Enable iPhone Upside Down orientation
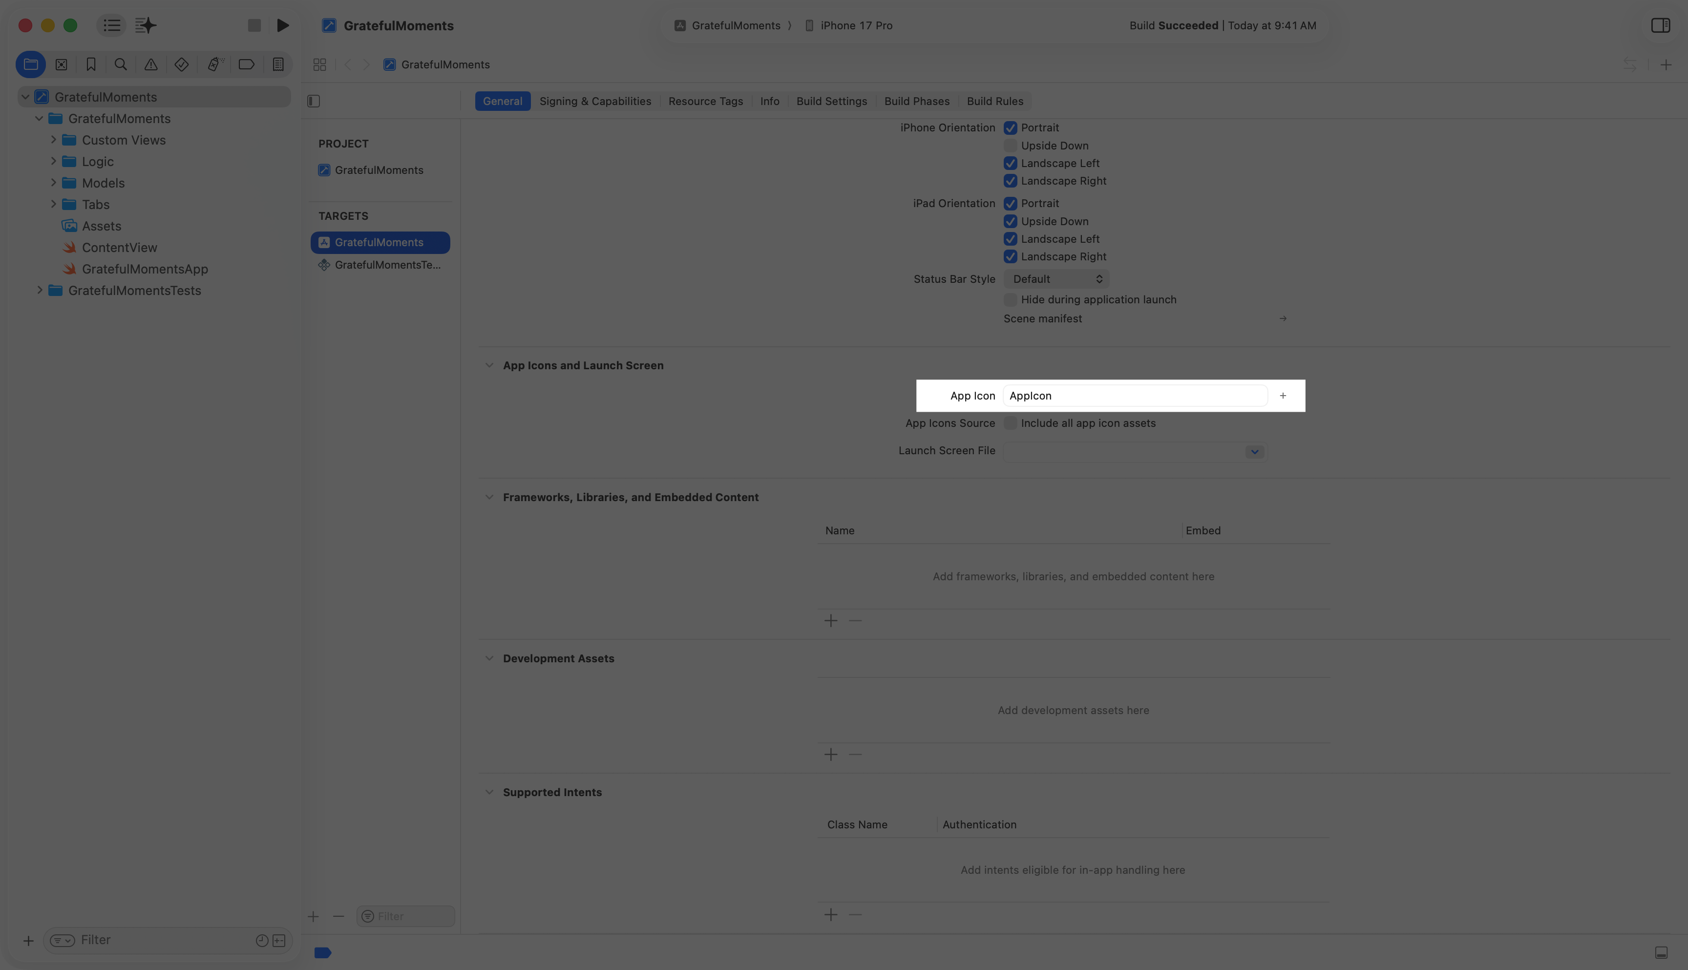The image size is (1688, 970). pos(1010,145)
